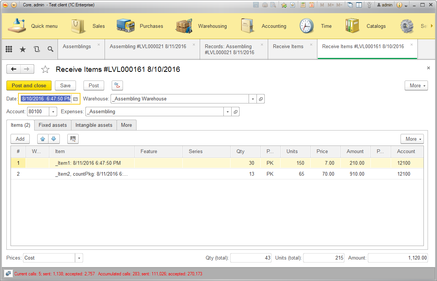
Task: Click the Qty (total) field
Action: (251, 258)
